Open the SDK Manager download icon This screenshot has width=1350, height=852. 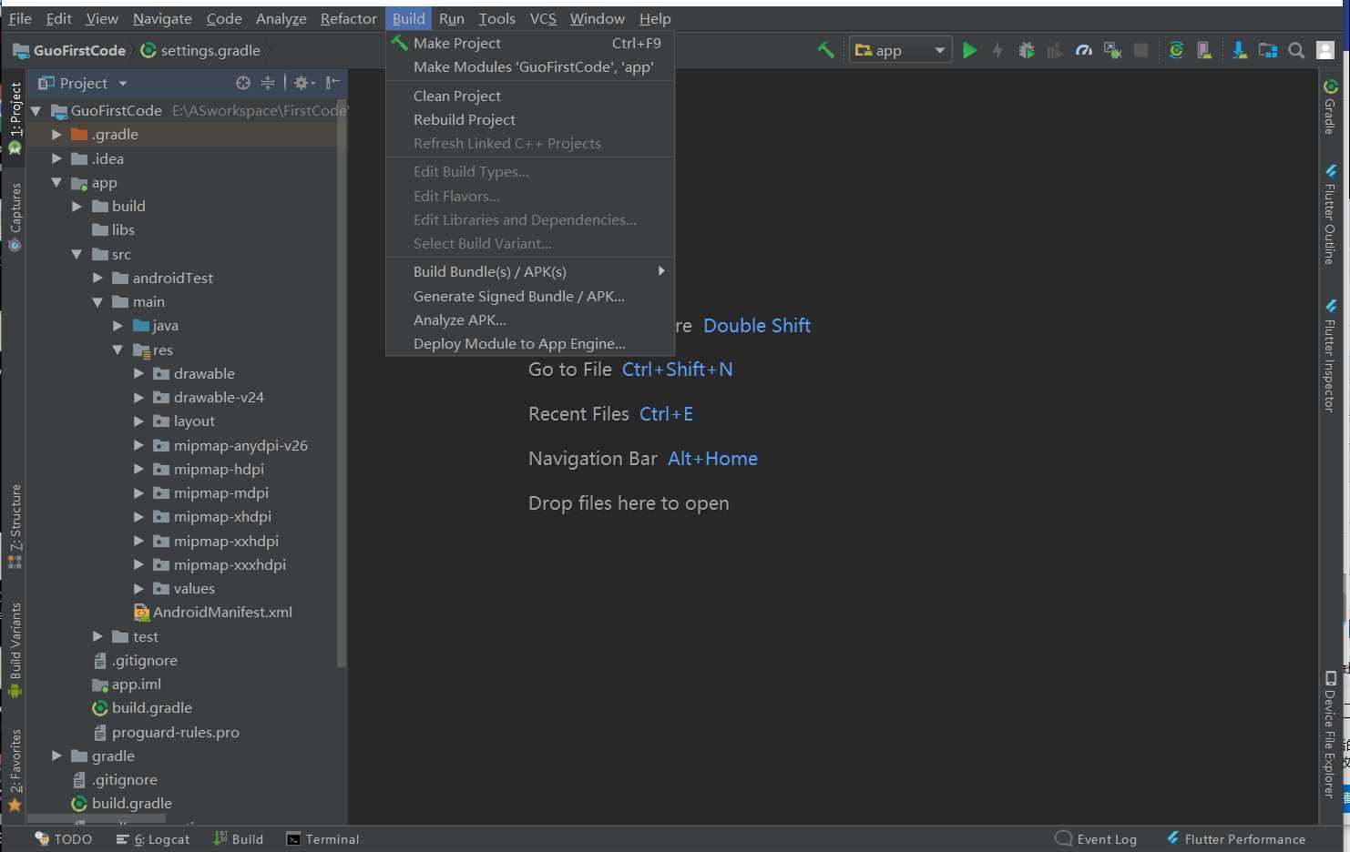(1240, 50)
